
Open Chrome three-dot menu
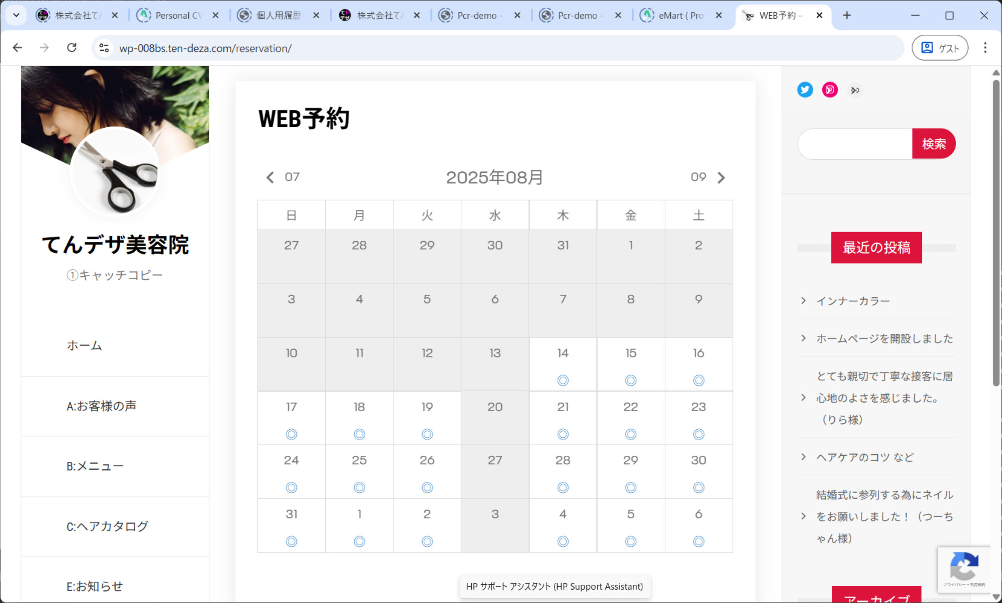[985, 48]
